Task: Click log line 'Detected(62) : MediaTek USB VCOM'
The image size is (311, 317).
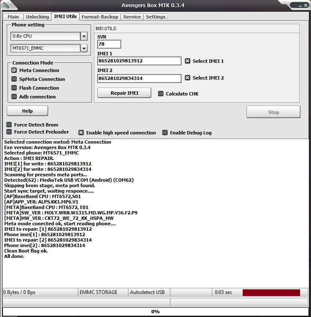Action: (69, 180)
